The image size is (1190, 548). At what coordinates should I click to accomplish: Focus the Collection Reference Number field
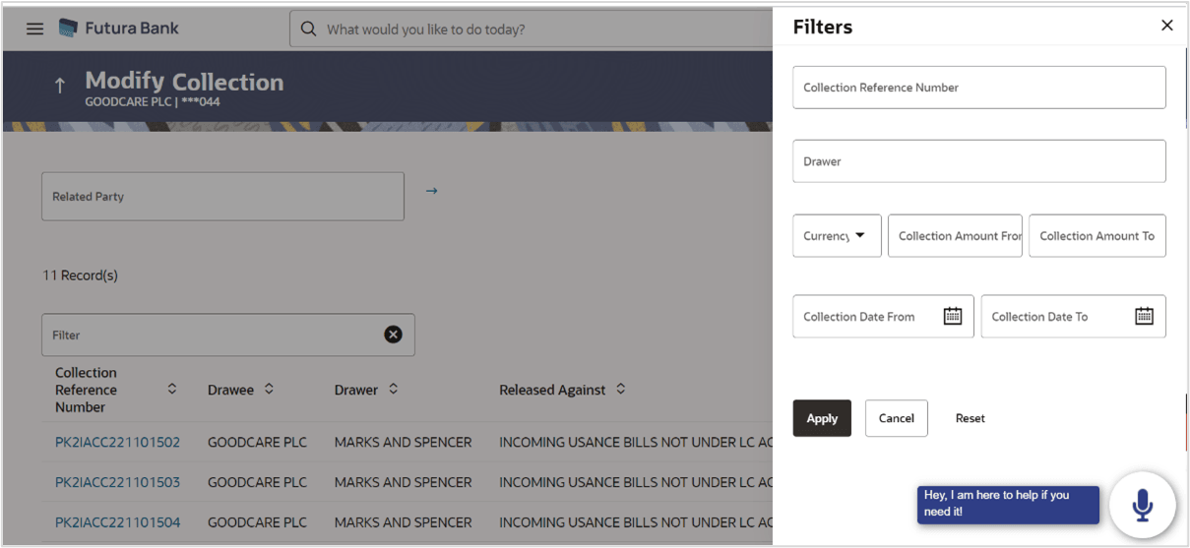tap(979, 88)
